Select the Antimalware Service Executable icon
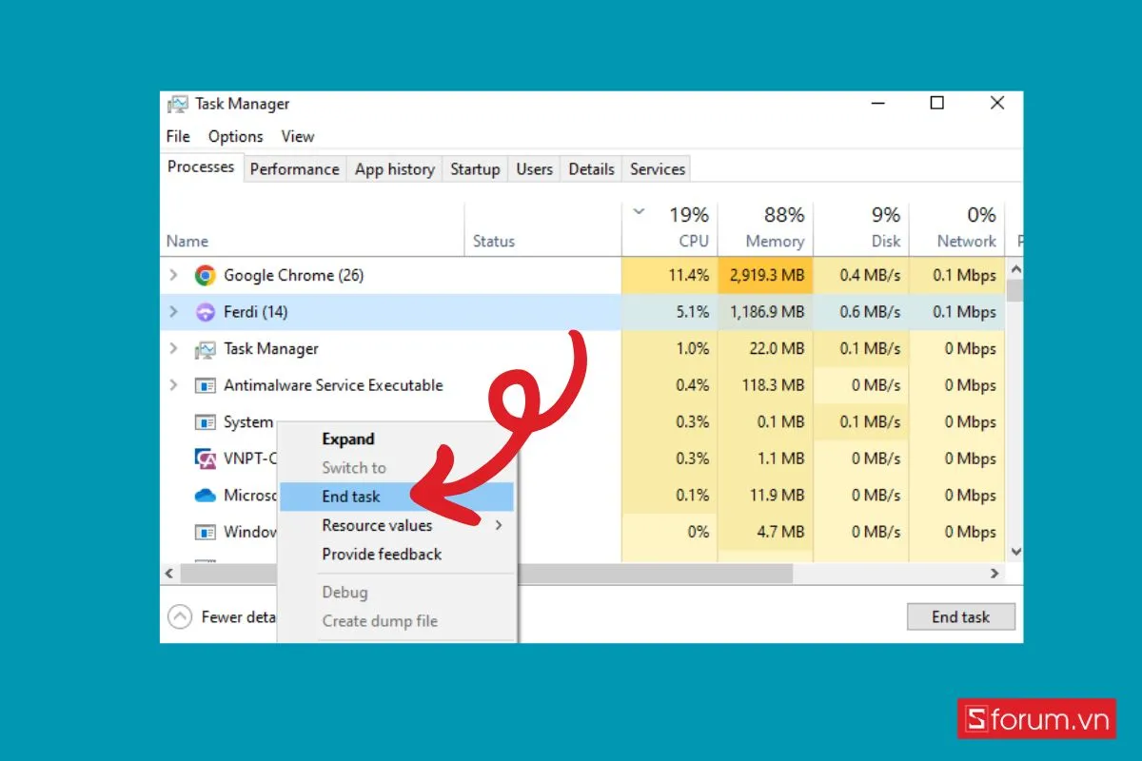Image resolution: width=1142 pixels, height=761 pixels. pos(205,385)
